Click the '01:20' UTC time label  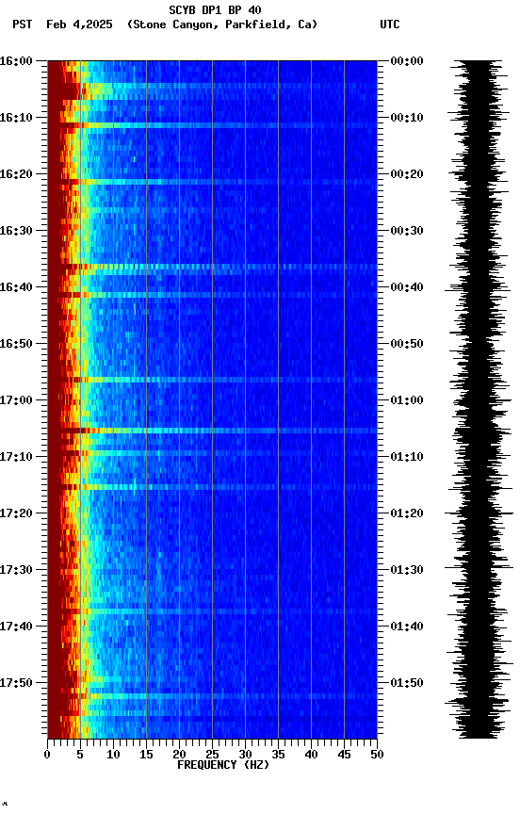[x=407, y=513]
